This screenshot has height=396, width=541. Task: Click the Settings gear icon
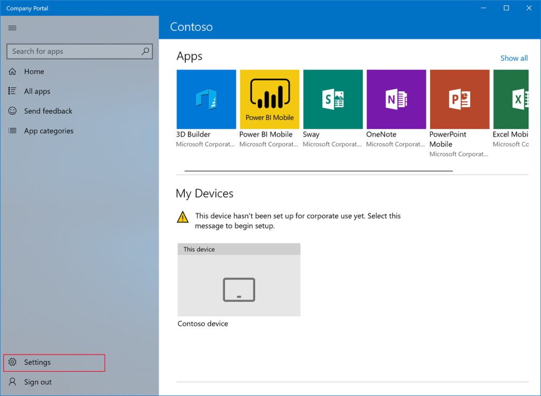coord(13,362)
